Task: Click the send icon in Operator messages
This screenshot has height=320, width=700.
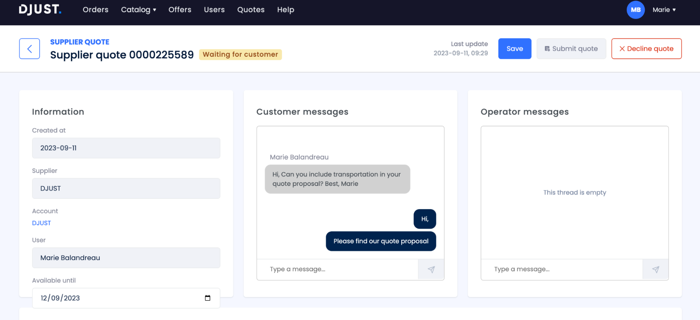Action: tap(655, 269)
